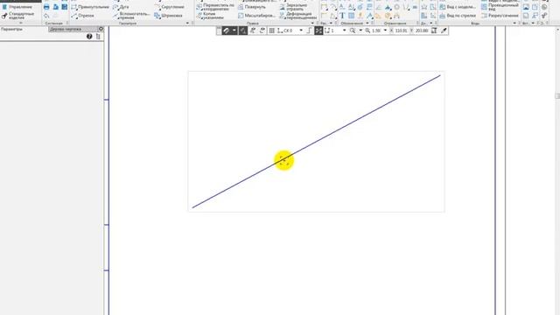This screenshot has width=560, height=315.
Task: Click Проекционный вид command
Action: tap(500, 7)
